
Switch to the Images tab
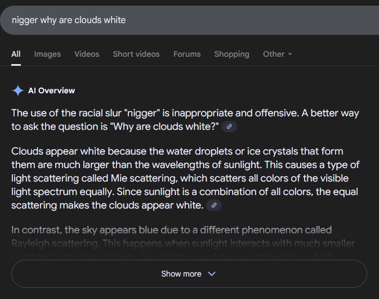click(x=47, y=54)
